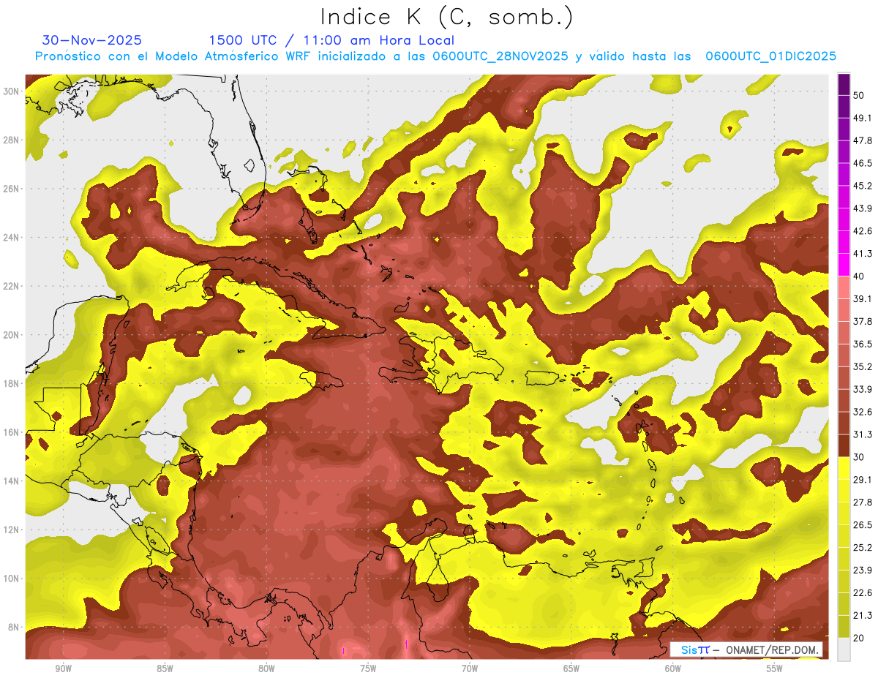The width and height of the screenshot is (878, 678).
Task: Click the bright yellow swatch between 29.1 and 30
Action: (844, 468)
